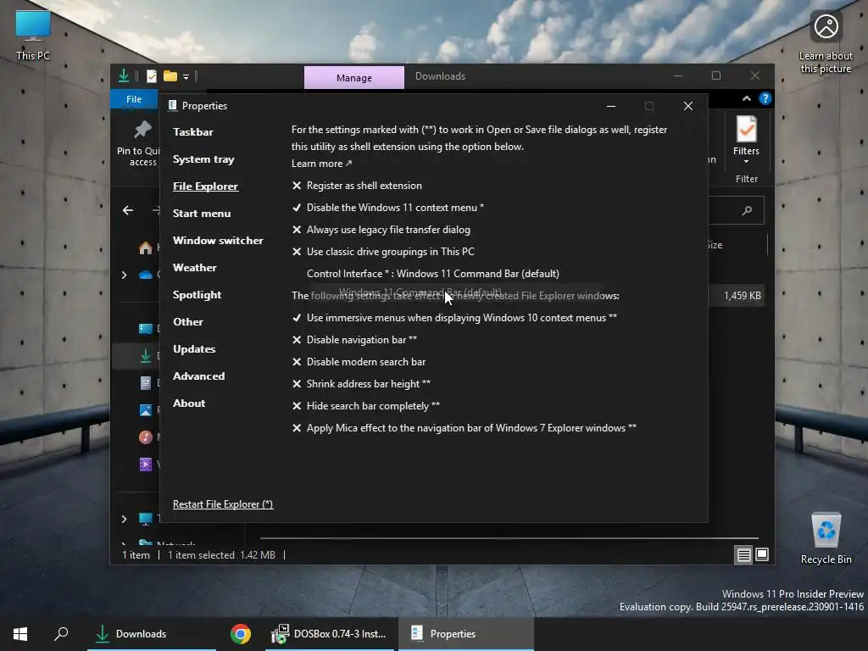Open Google Chrome from taskbar

point(241,634)
